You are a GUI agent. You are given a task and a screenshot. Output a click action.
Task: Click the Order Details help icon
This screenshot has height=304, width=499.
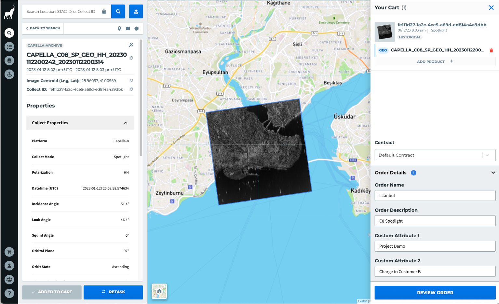click(413, 173)
